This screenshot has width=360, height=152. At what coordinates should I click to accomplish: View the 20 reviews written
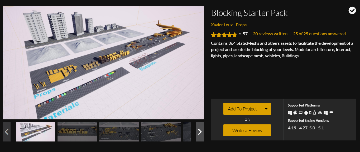tap(270, 34)
